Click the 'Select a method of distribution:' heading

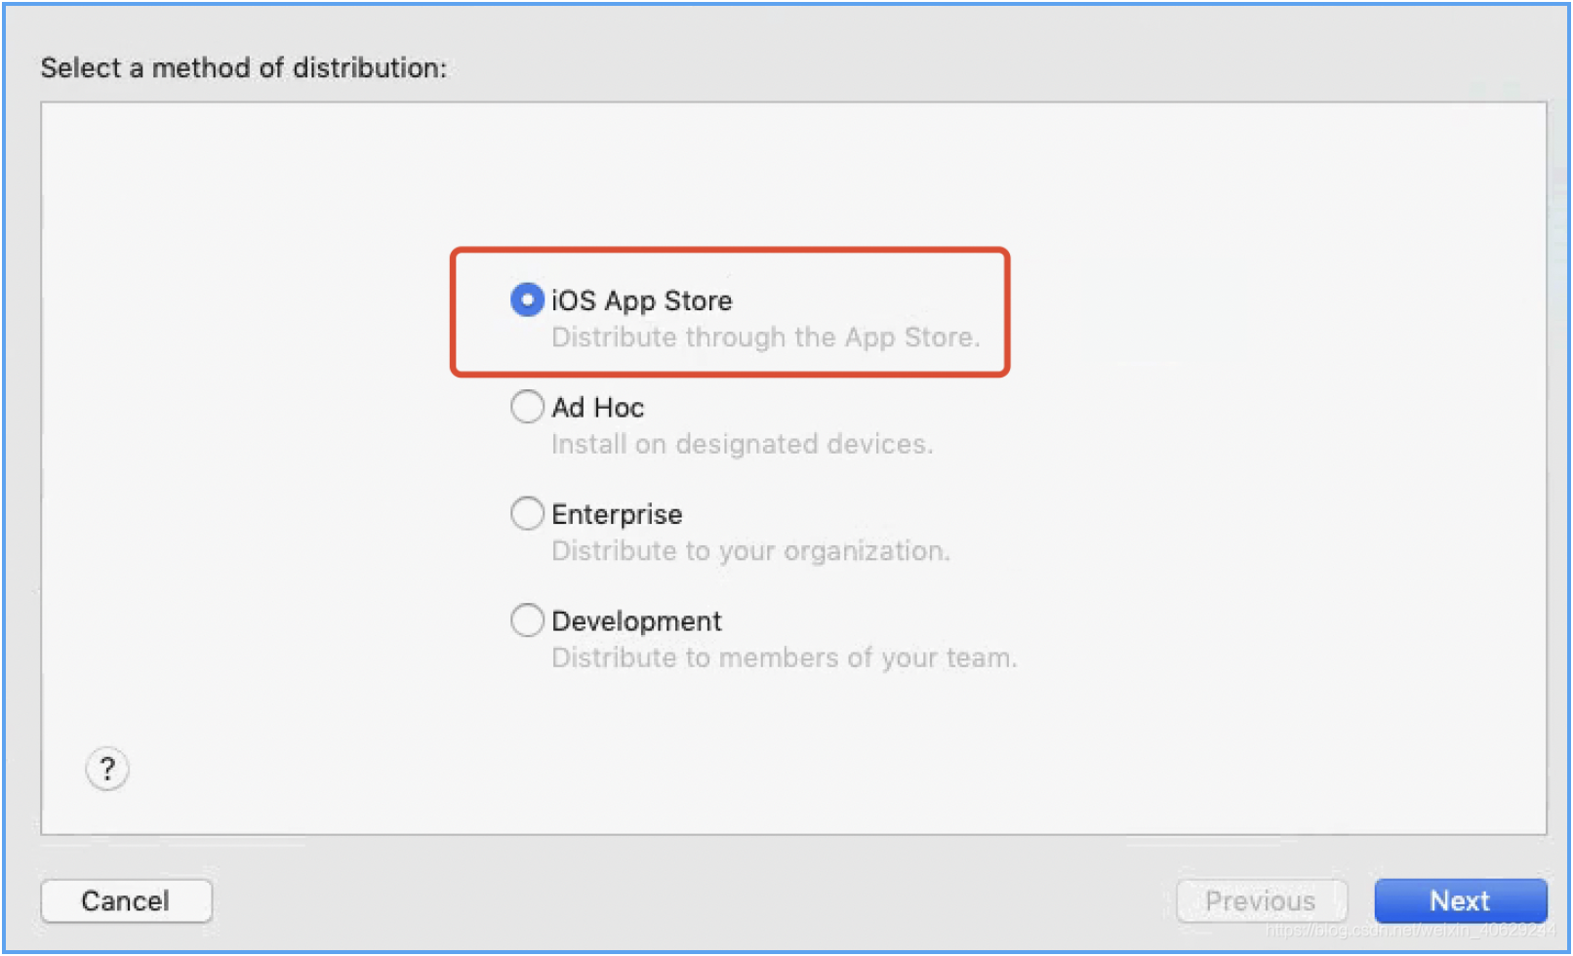[244, 68]
